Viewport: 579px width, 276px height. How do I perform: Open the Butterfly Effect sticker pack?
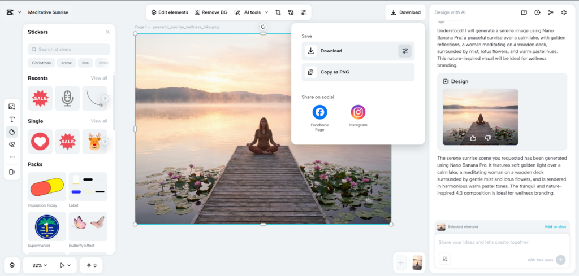pyautogui.click(x=88, y=226)
